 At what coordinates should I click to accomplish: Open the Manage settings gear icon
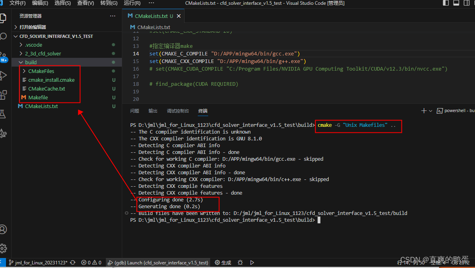click(4, 248)
